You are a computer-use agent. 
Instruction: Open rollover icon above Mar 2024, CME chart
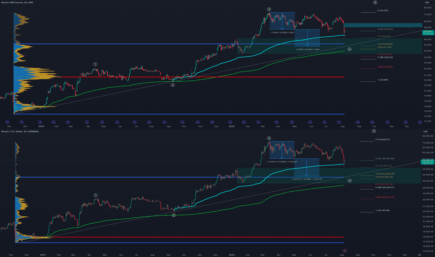258,122
